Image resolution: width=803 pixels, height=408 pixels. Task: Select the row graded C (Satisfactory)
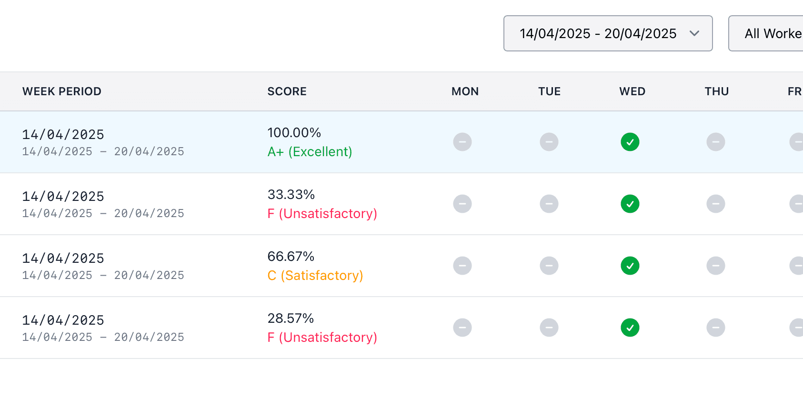coord(401,266)
